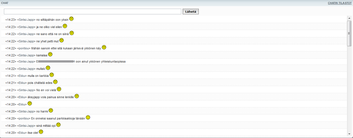The image size is (353, 138).
Task: Click emoji after 'äksyjapp vois painua sinne lenkille'
Action: (x=77, y=96)
